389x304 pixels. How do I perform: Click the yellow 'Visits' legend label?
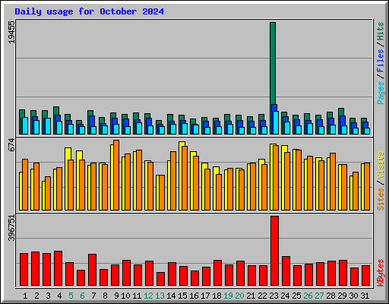click(380, 166)
